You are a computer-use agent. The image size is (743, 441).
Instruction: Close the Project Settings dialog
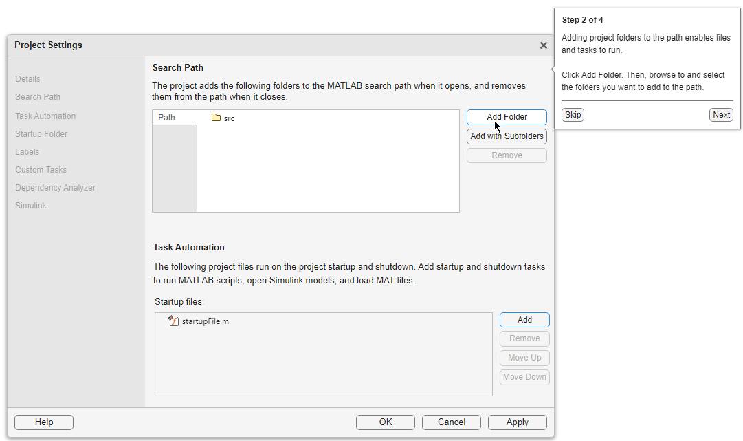coord(544,45)
